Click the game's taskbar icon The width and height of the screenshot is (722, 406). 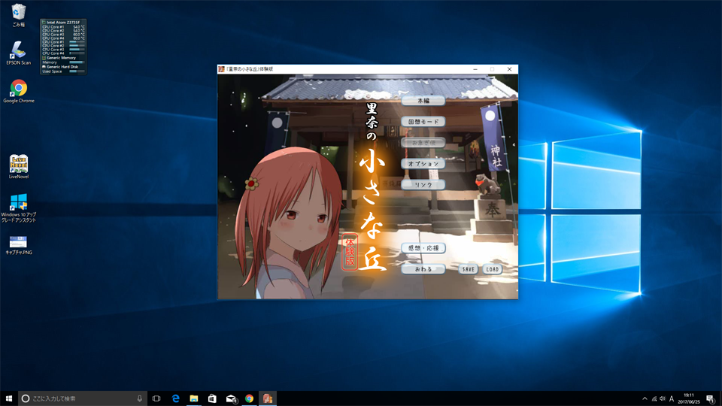click(x=268, y=398)
